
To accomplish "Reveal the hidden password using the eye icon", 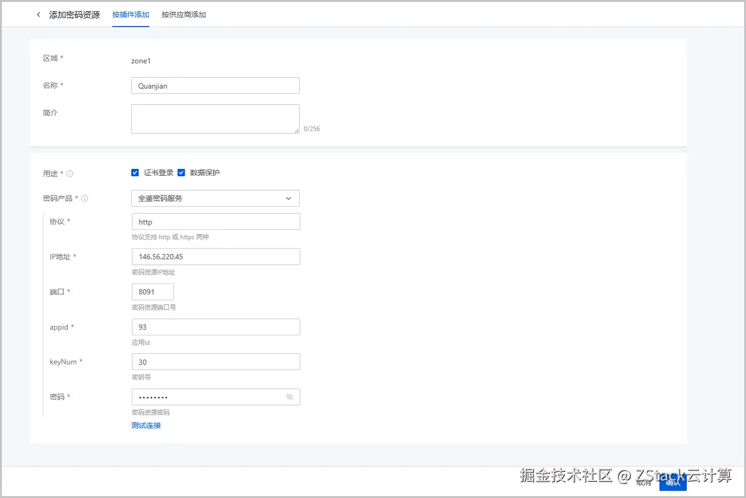I will click(x=289, y=397).
